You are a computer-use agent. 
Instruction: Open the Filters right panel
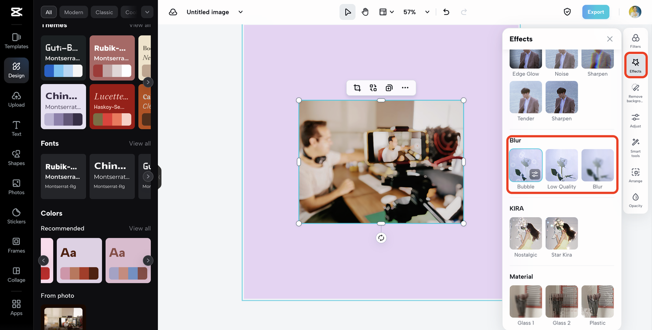[635, 41]
